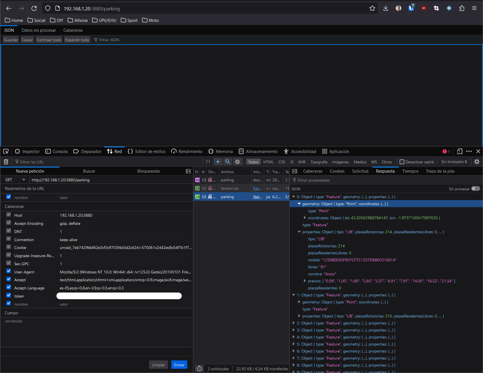The height and width of the screenshot is (373, 483).
Task: Expand the 2: Object node
Action: (294, 323)
